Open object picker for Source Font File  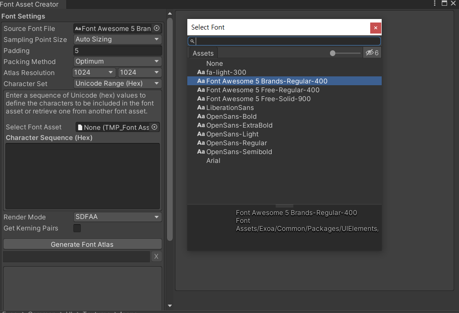(157, 28)
